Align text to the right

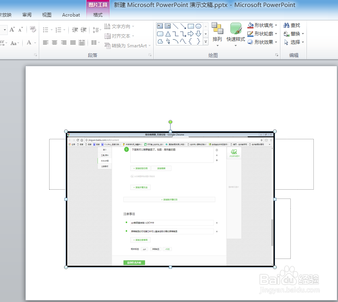[64, 43]
